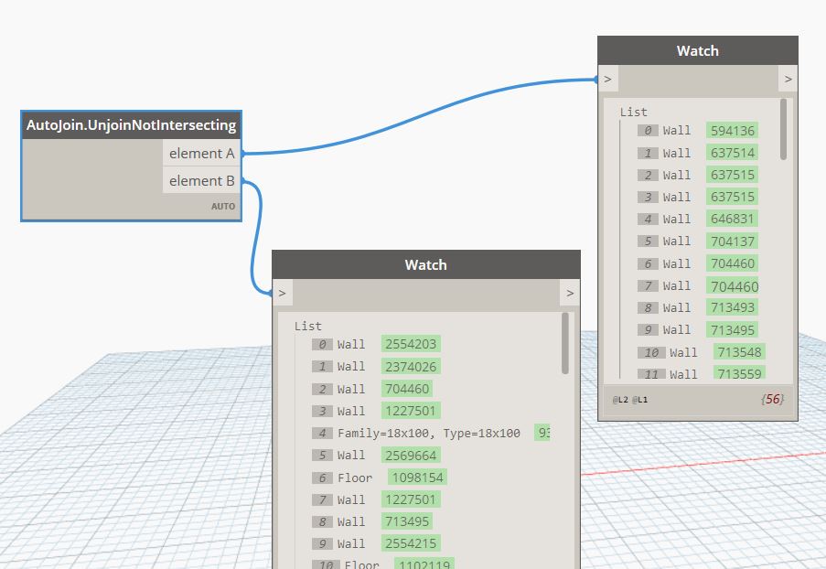Click wall element ID 2374026
The width and height of the screenshot is (826, 569).
[x=411, y=367]
